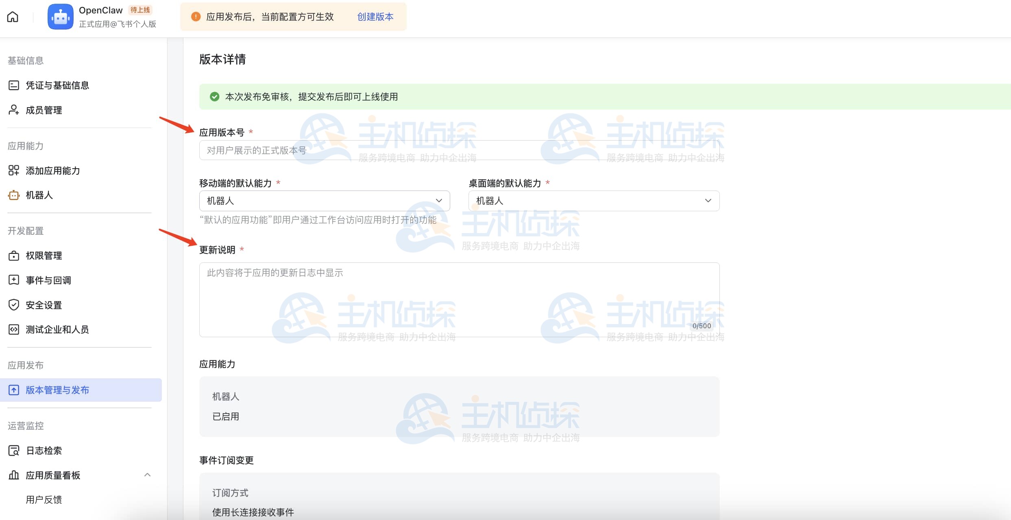The image size is (1011, 520).
Task: Open mobile default capability dropdown
Action: tap(324, 201)
